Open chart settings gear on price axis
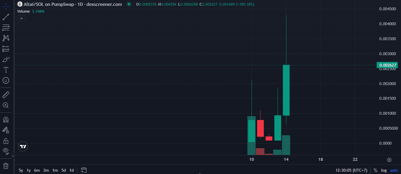The width and height of the screenshot is (401, 174). [389, 160]
